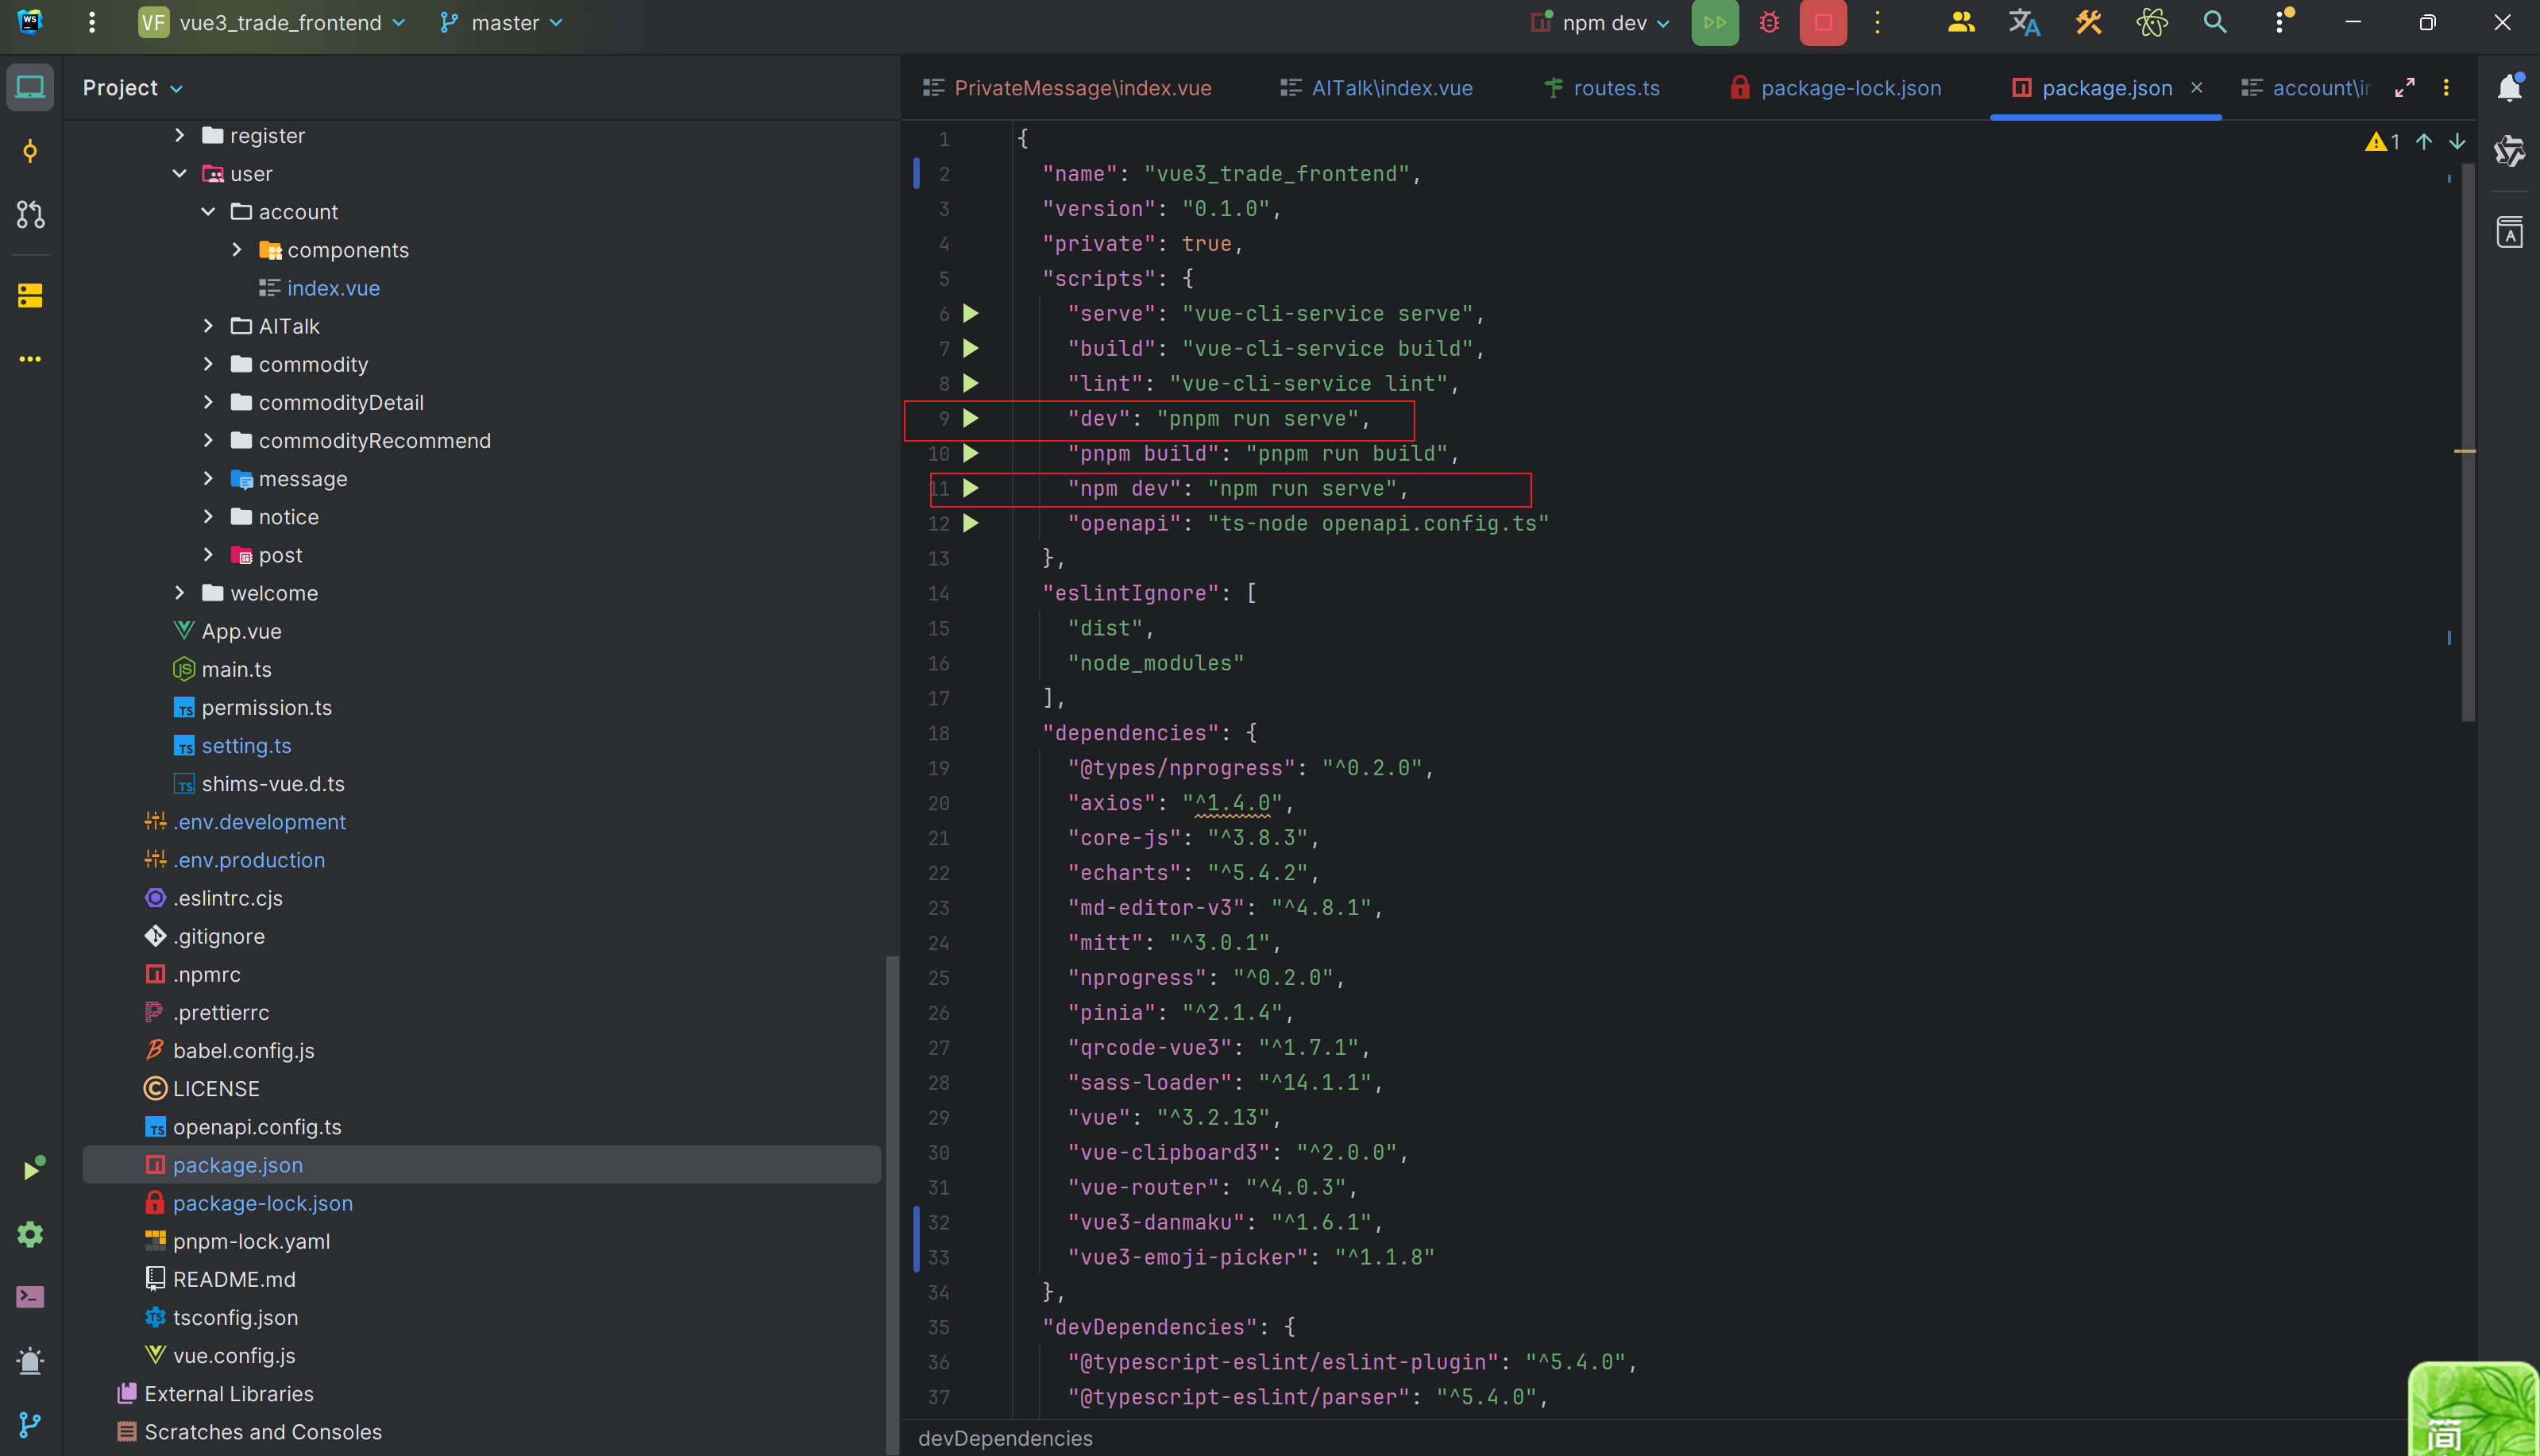Run the lint script gutter arrow
Viewport: 2540px width, 1456px height.
point(970,384)
